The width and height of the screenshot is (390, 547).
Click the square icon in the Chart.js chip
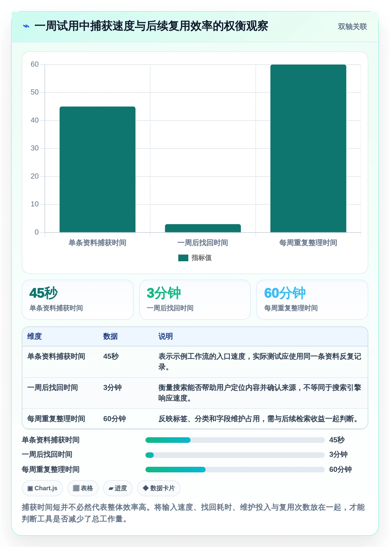pos(30,489)
